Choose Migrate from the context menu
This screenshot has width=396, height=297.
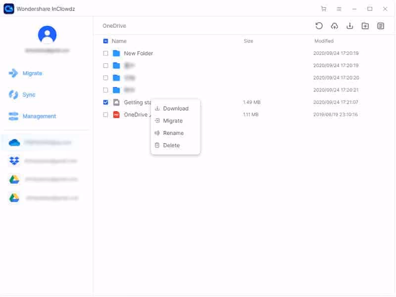tap(172, 121)
